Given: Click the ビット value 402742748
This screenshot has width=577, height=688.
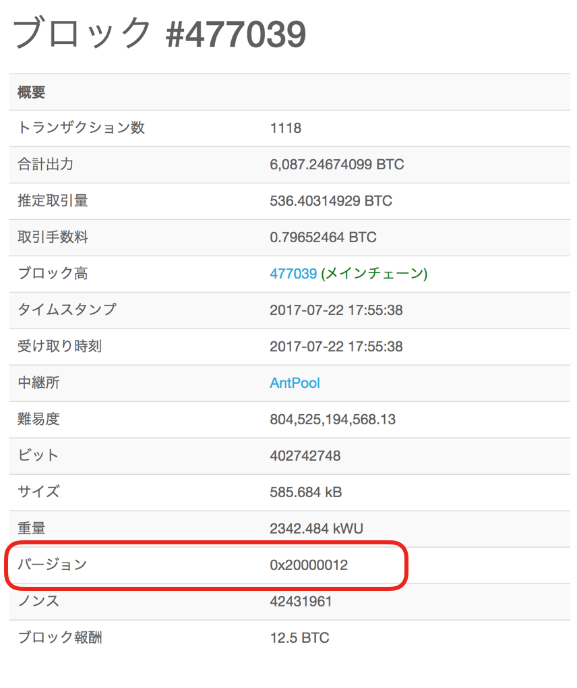Looking at the screenshot, I should [x=311, y=456].
